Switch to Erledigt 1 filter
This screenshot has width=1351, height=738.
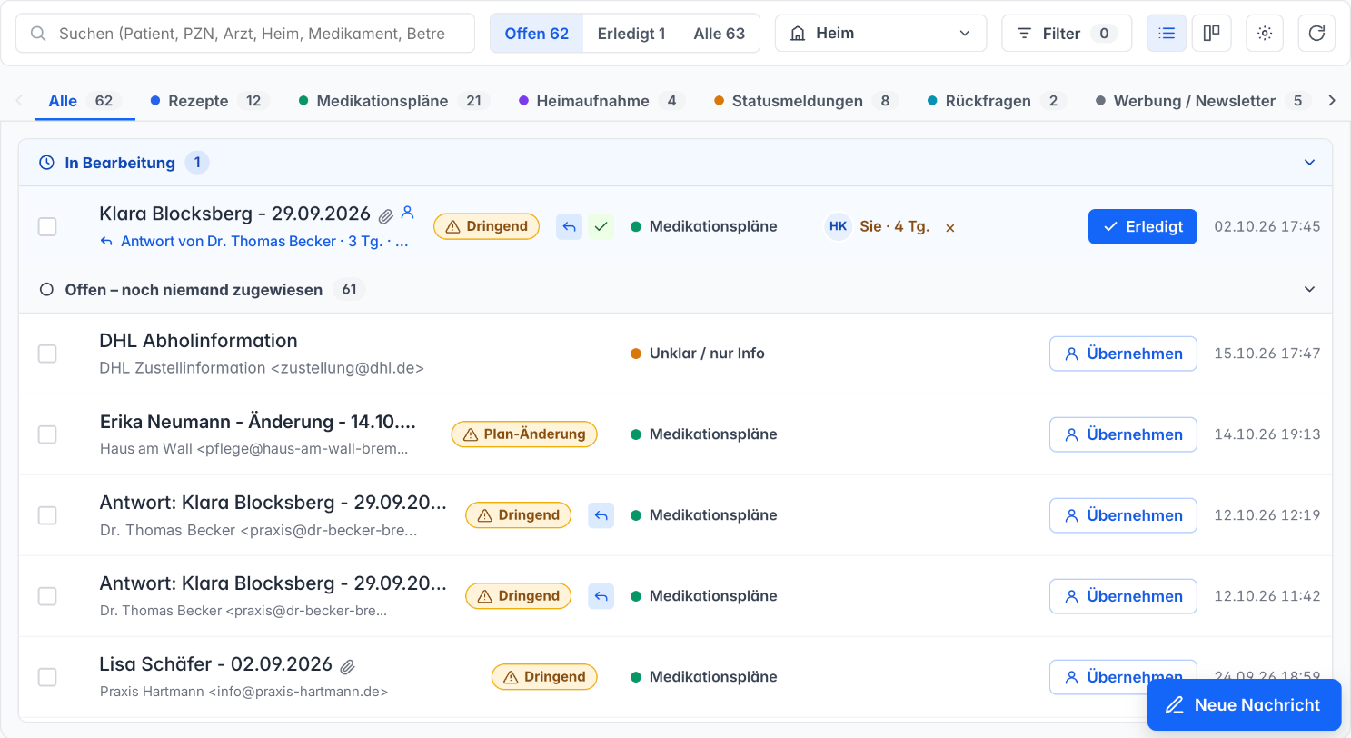click(631, 34)
